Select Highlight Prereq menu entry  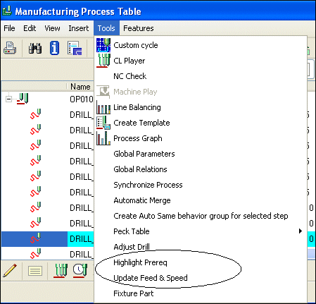(140, 262)
